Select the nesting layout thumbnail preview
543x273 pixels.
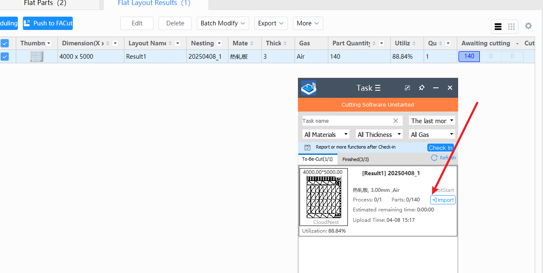tap(324, 197)
